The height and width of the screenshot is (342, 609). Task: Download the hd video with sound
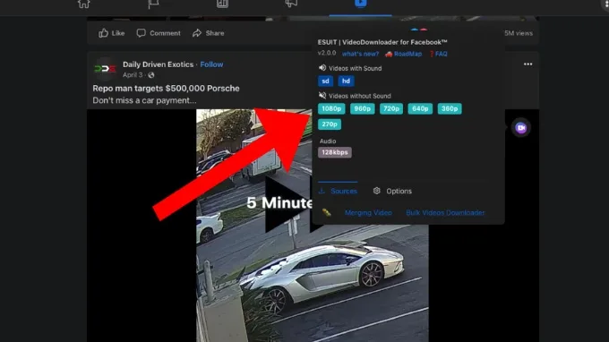pyautogui.click(x=346, y=81)
